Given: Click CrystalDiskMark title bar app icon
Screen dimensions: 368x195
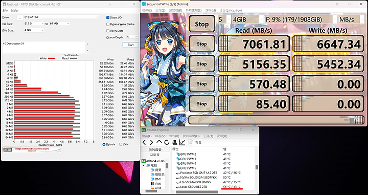Looking at the screenshot, I should 144,4.
